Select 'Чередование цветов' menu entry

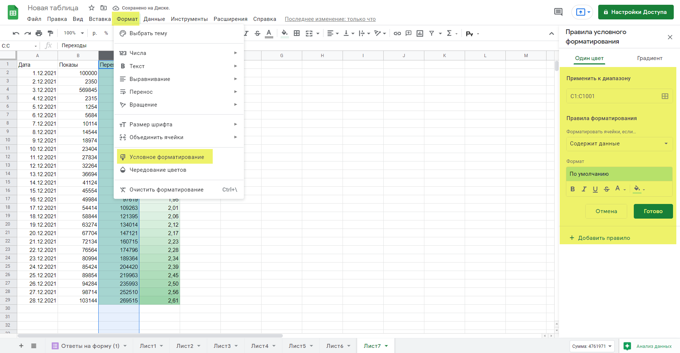[x=179, y=170]
